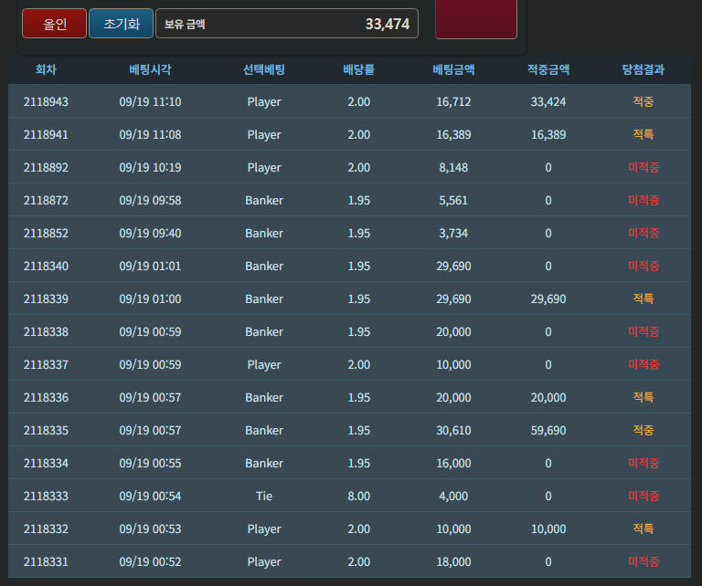Click bet amount 16,712

coord(453,101)
